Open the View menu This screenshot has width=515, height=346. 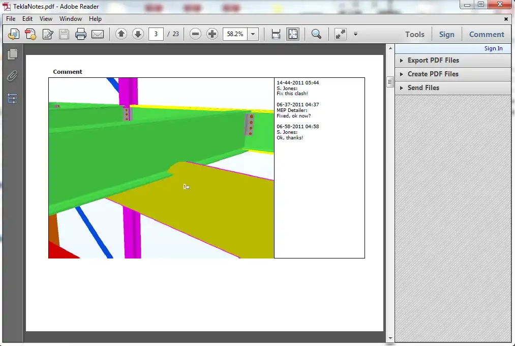[x=46, y=19]
